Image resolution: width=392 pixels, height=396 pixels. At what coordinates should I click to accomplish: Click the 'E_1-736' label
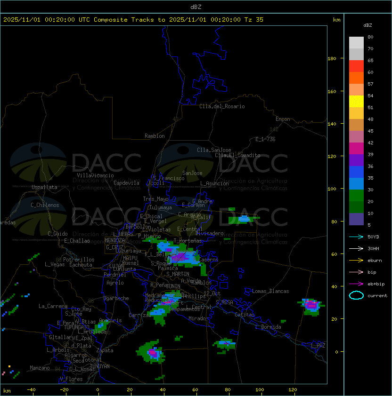tap(265, 139)
